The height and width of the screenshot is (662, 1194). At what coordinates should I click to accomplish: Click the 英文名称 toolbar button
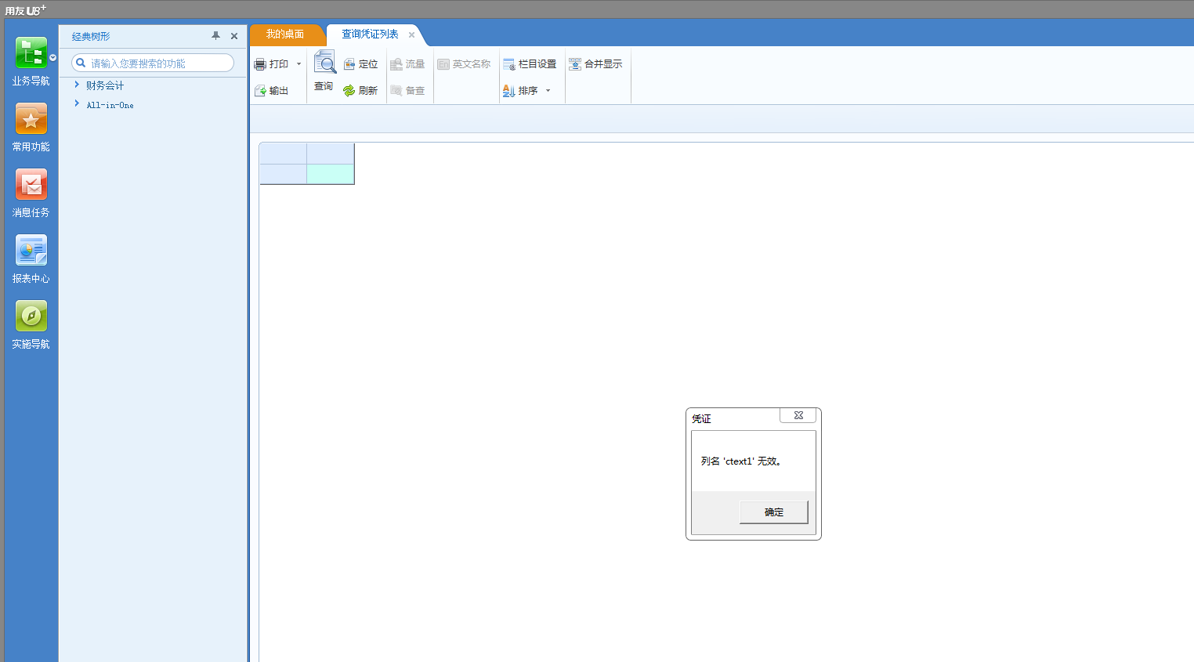click(464, 64)
